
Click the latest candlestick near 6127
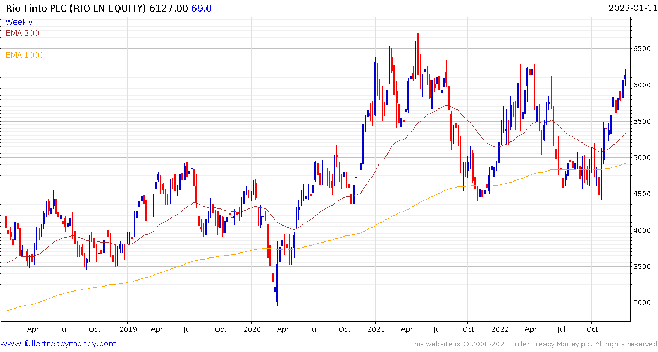[x=626, y=77]
